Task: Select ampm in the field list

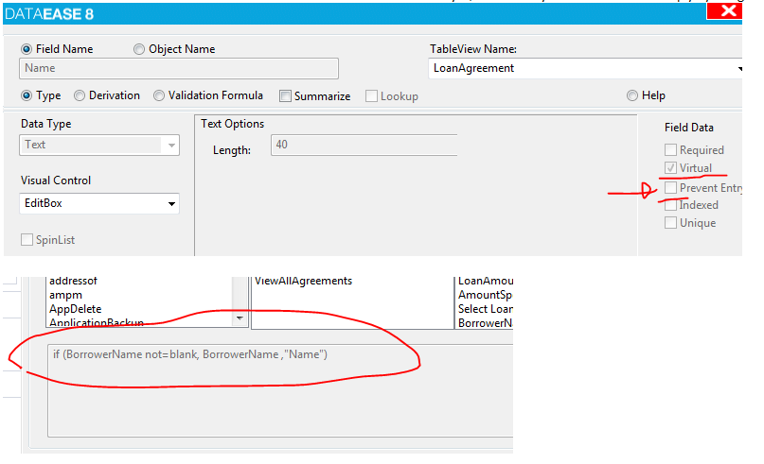Action: tap(64, 295)
